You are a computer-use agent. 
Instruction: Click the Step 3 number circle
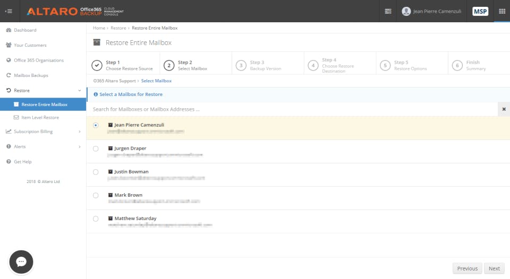[241, 65]
